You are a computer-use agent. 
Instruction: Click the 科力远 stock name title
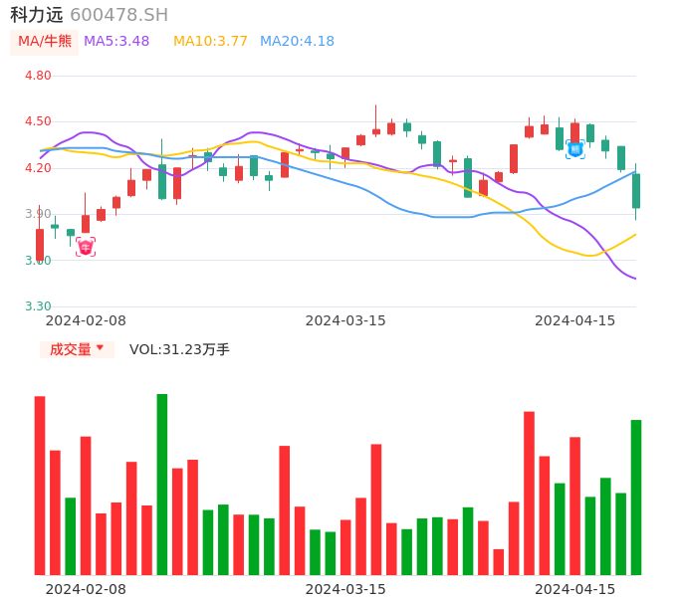click(37, 15)
